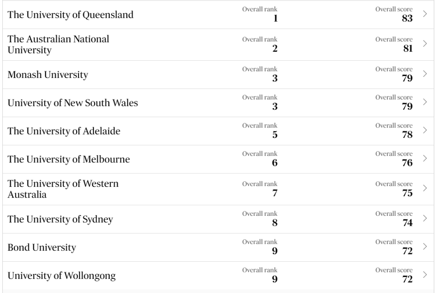Select The University of Adelaide name

pos(64,131)
